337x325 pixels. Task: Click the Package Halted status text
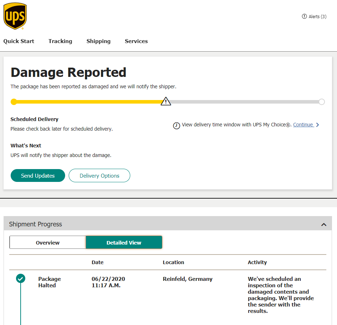pos(49,282)
